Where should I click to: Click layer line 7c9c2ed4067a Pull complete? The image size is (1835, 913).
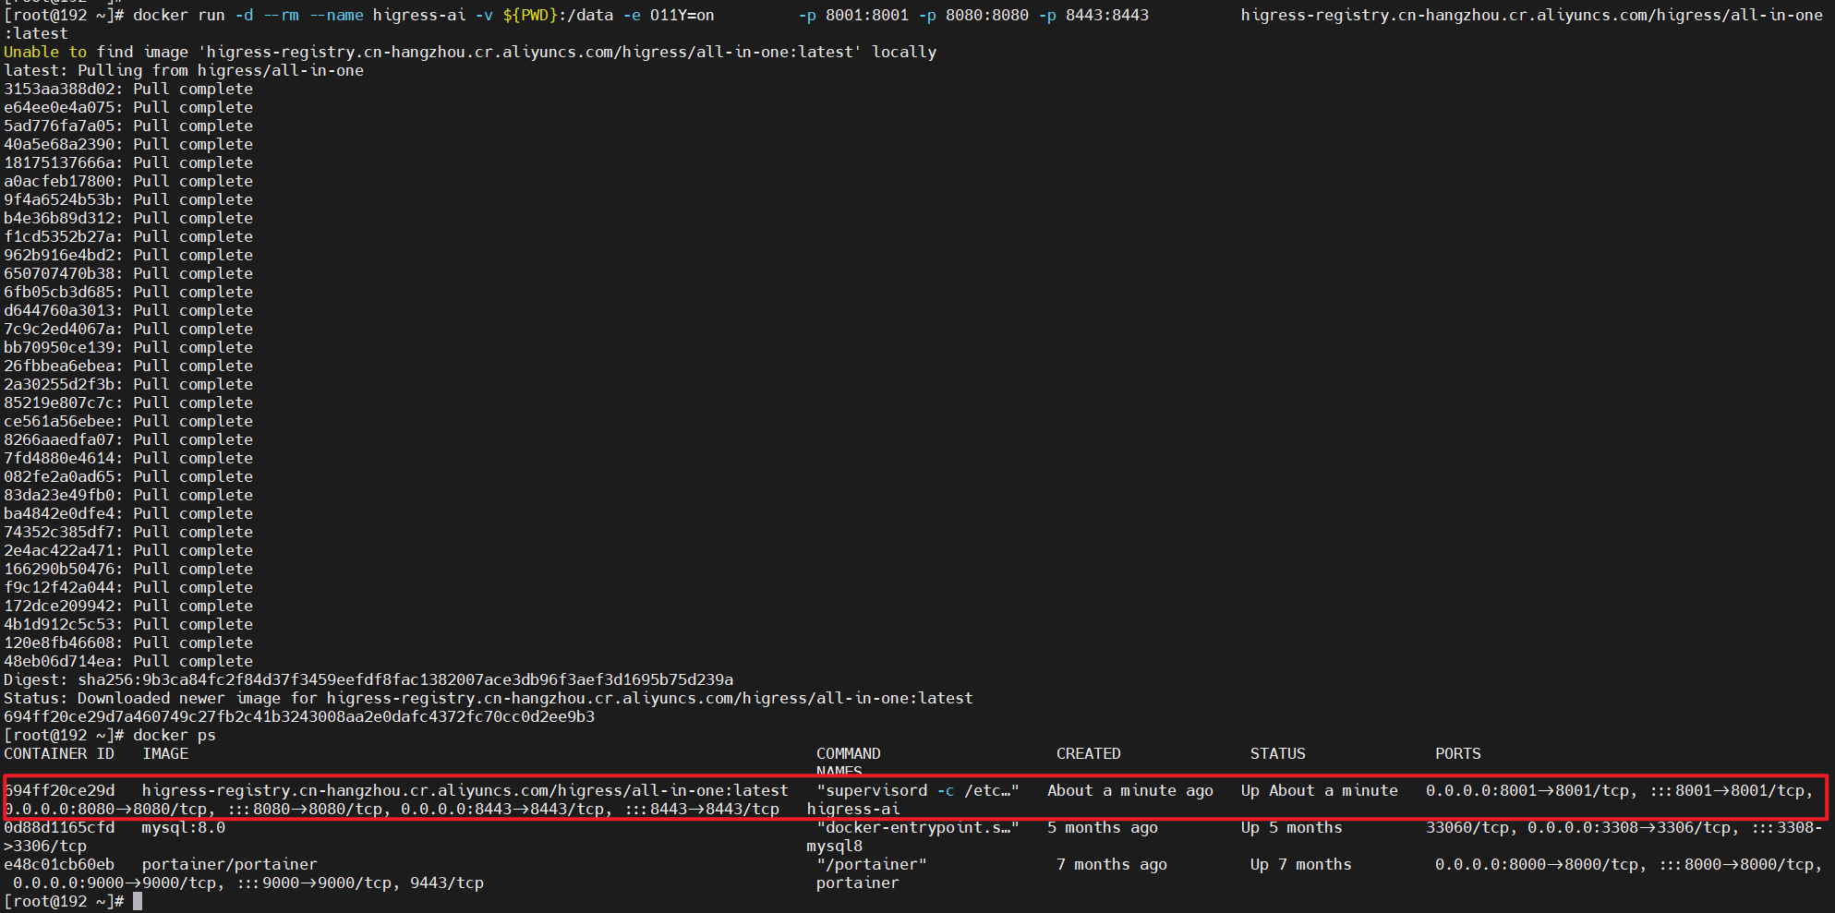128,329
